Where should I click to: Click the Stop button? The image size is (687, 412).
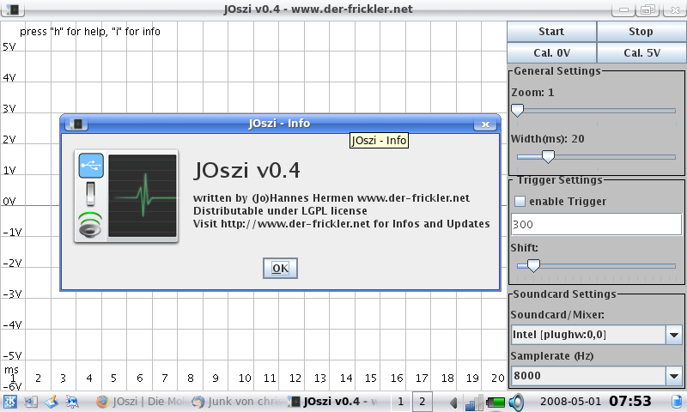coord(641,32)
